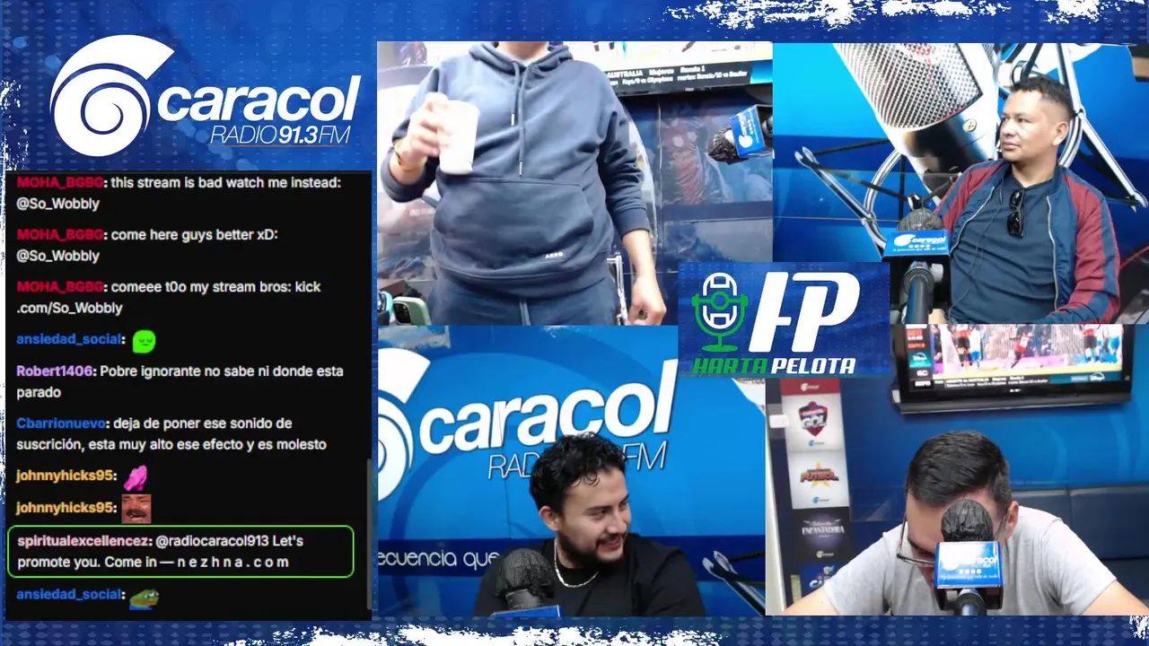Click the highlighted @radiocaracol913 promotion message
1149x646 pixels.
pyautogui.click(x=180, y=552)
